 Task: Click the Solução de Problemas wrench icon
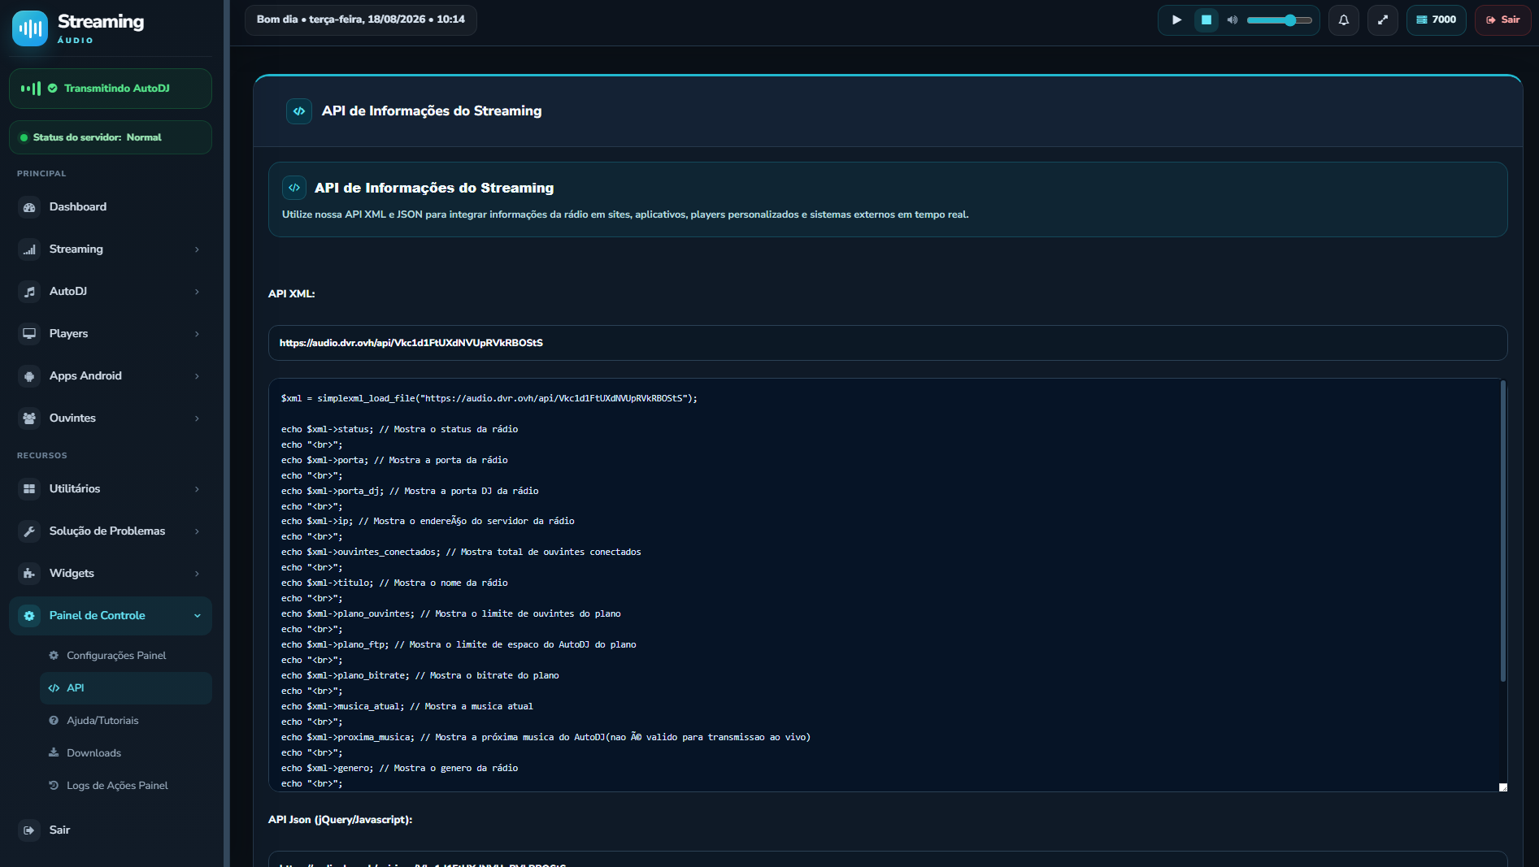(29, 531)
